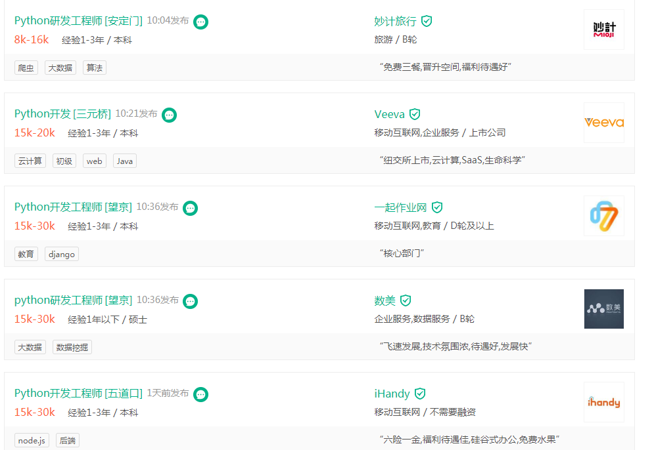Visit the 数美 company page
The height and width of the screenshot is (450, 654).
385,301
